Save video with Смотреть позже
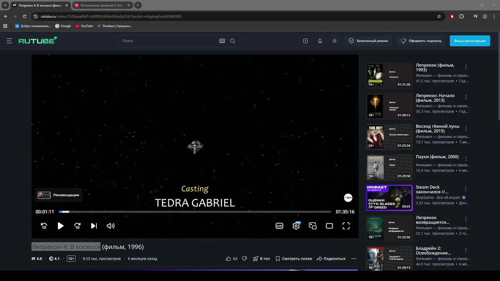This screenshot has height=281, width=500. pos(294,258)
